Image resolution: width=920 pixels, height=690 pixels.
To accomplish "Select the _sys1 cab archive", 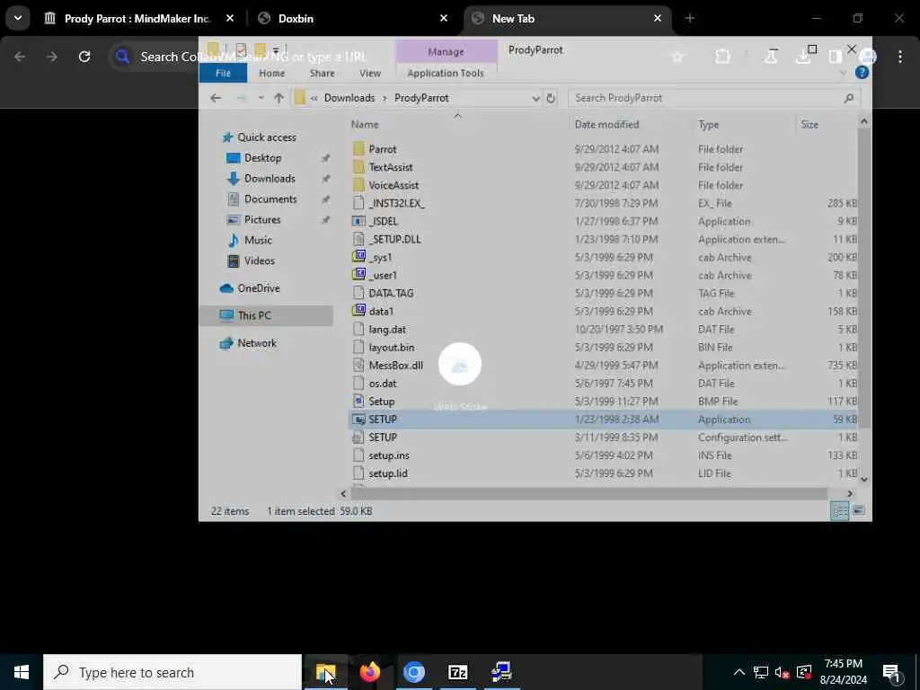I will click(x=380, y=258).
